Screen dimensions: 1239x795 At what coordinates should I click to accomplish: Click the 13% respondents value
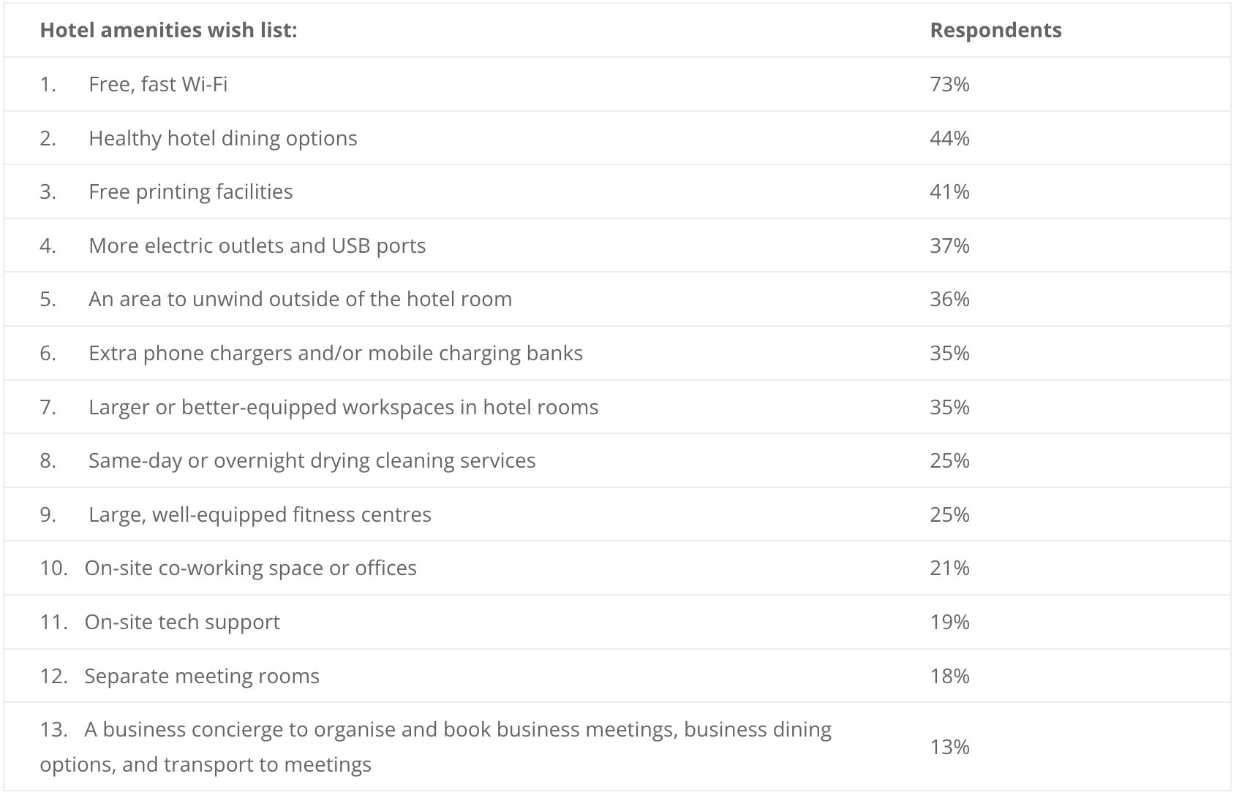949,747
